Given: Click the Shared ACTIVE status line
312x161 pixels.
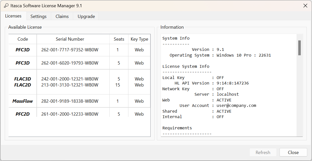Looking at the screenshot, I should (197, 111).
